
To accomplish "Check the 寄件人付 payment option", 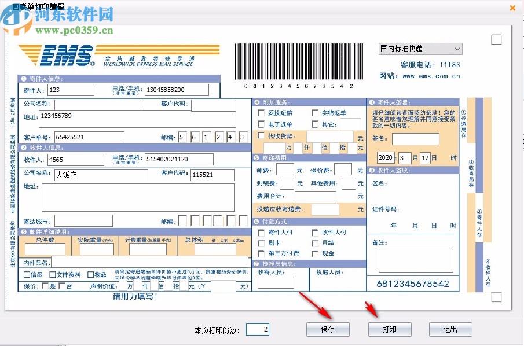I will click(261, 233).
